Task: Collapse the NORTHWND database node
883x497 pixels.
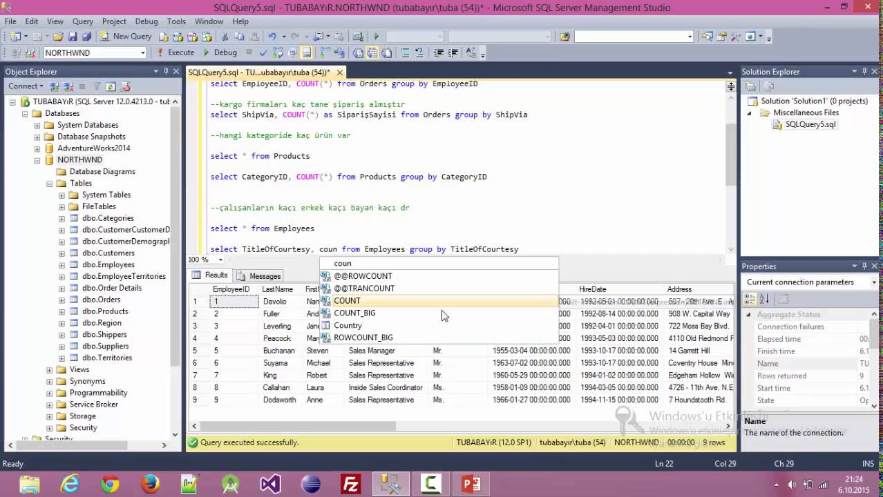Action: [x=37, y=160]
